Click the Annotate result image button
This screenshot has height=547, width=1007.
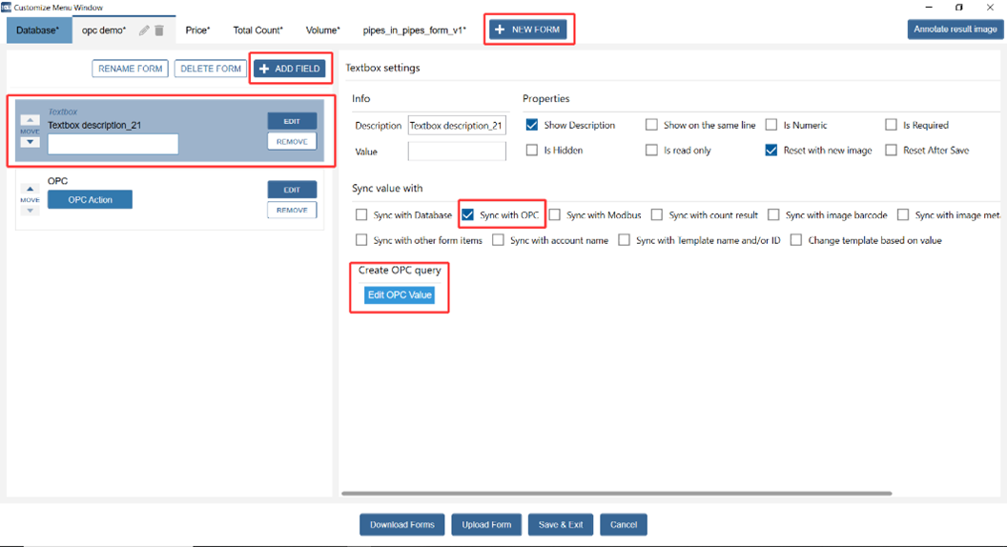[x=955, y=30]
